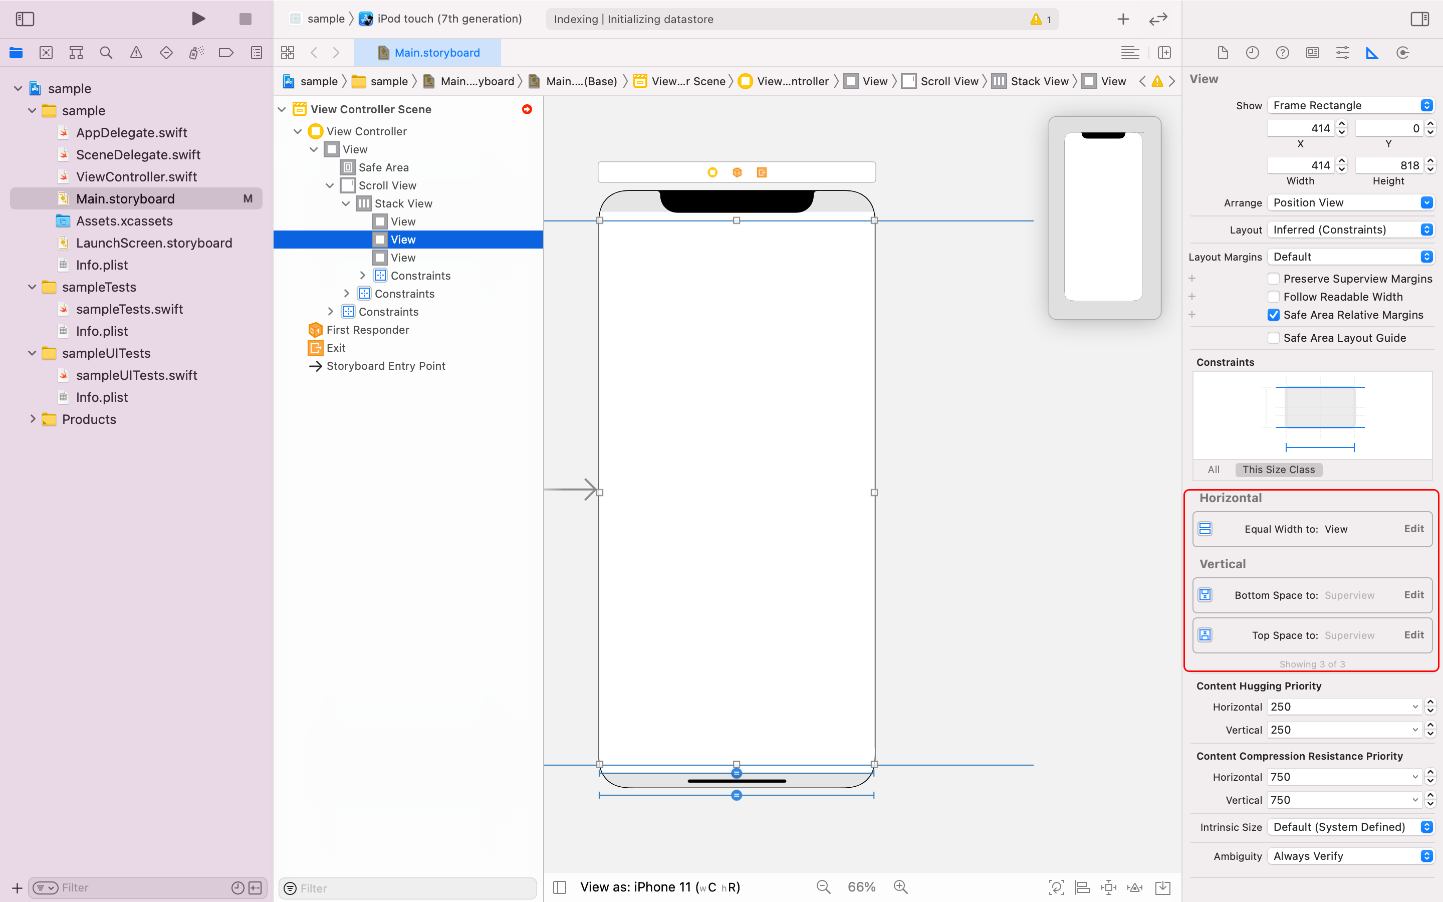1443x902 pixels.
Task: Click the Run play button
Action: click(x=198, y=19)
